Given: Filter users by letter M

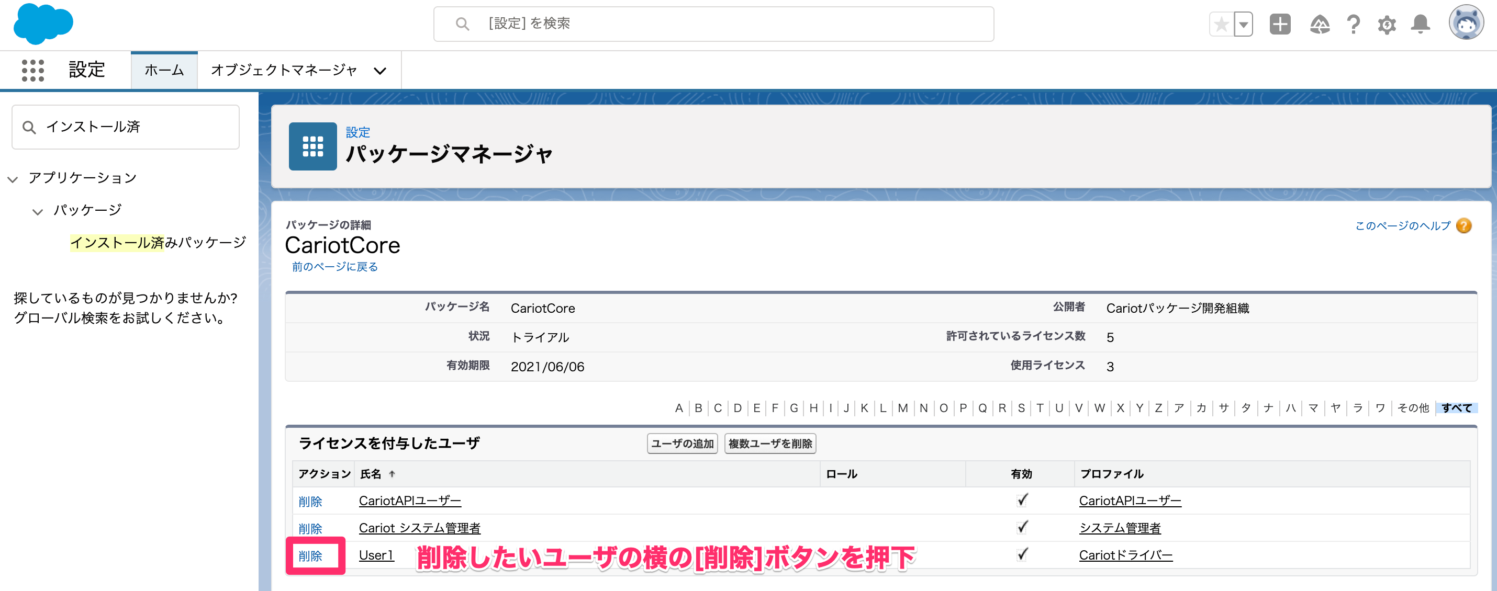Looking at the screenshot, I should pyautogui.click(x=902, y=408).
